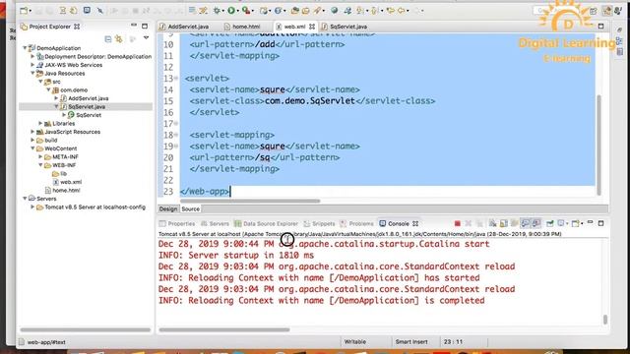Expand the Deployment Descriptor: DemoApplication node
Viewport: 630px width, 354px height.
pyautogui.click(x=32, y=56)
